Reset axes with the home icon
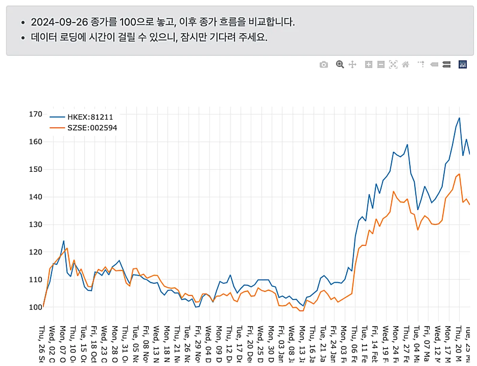Image resolution: width=477 pixels, height=366 pixels. (x=405, y=64)
